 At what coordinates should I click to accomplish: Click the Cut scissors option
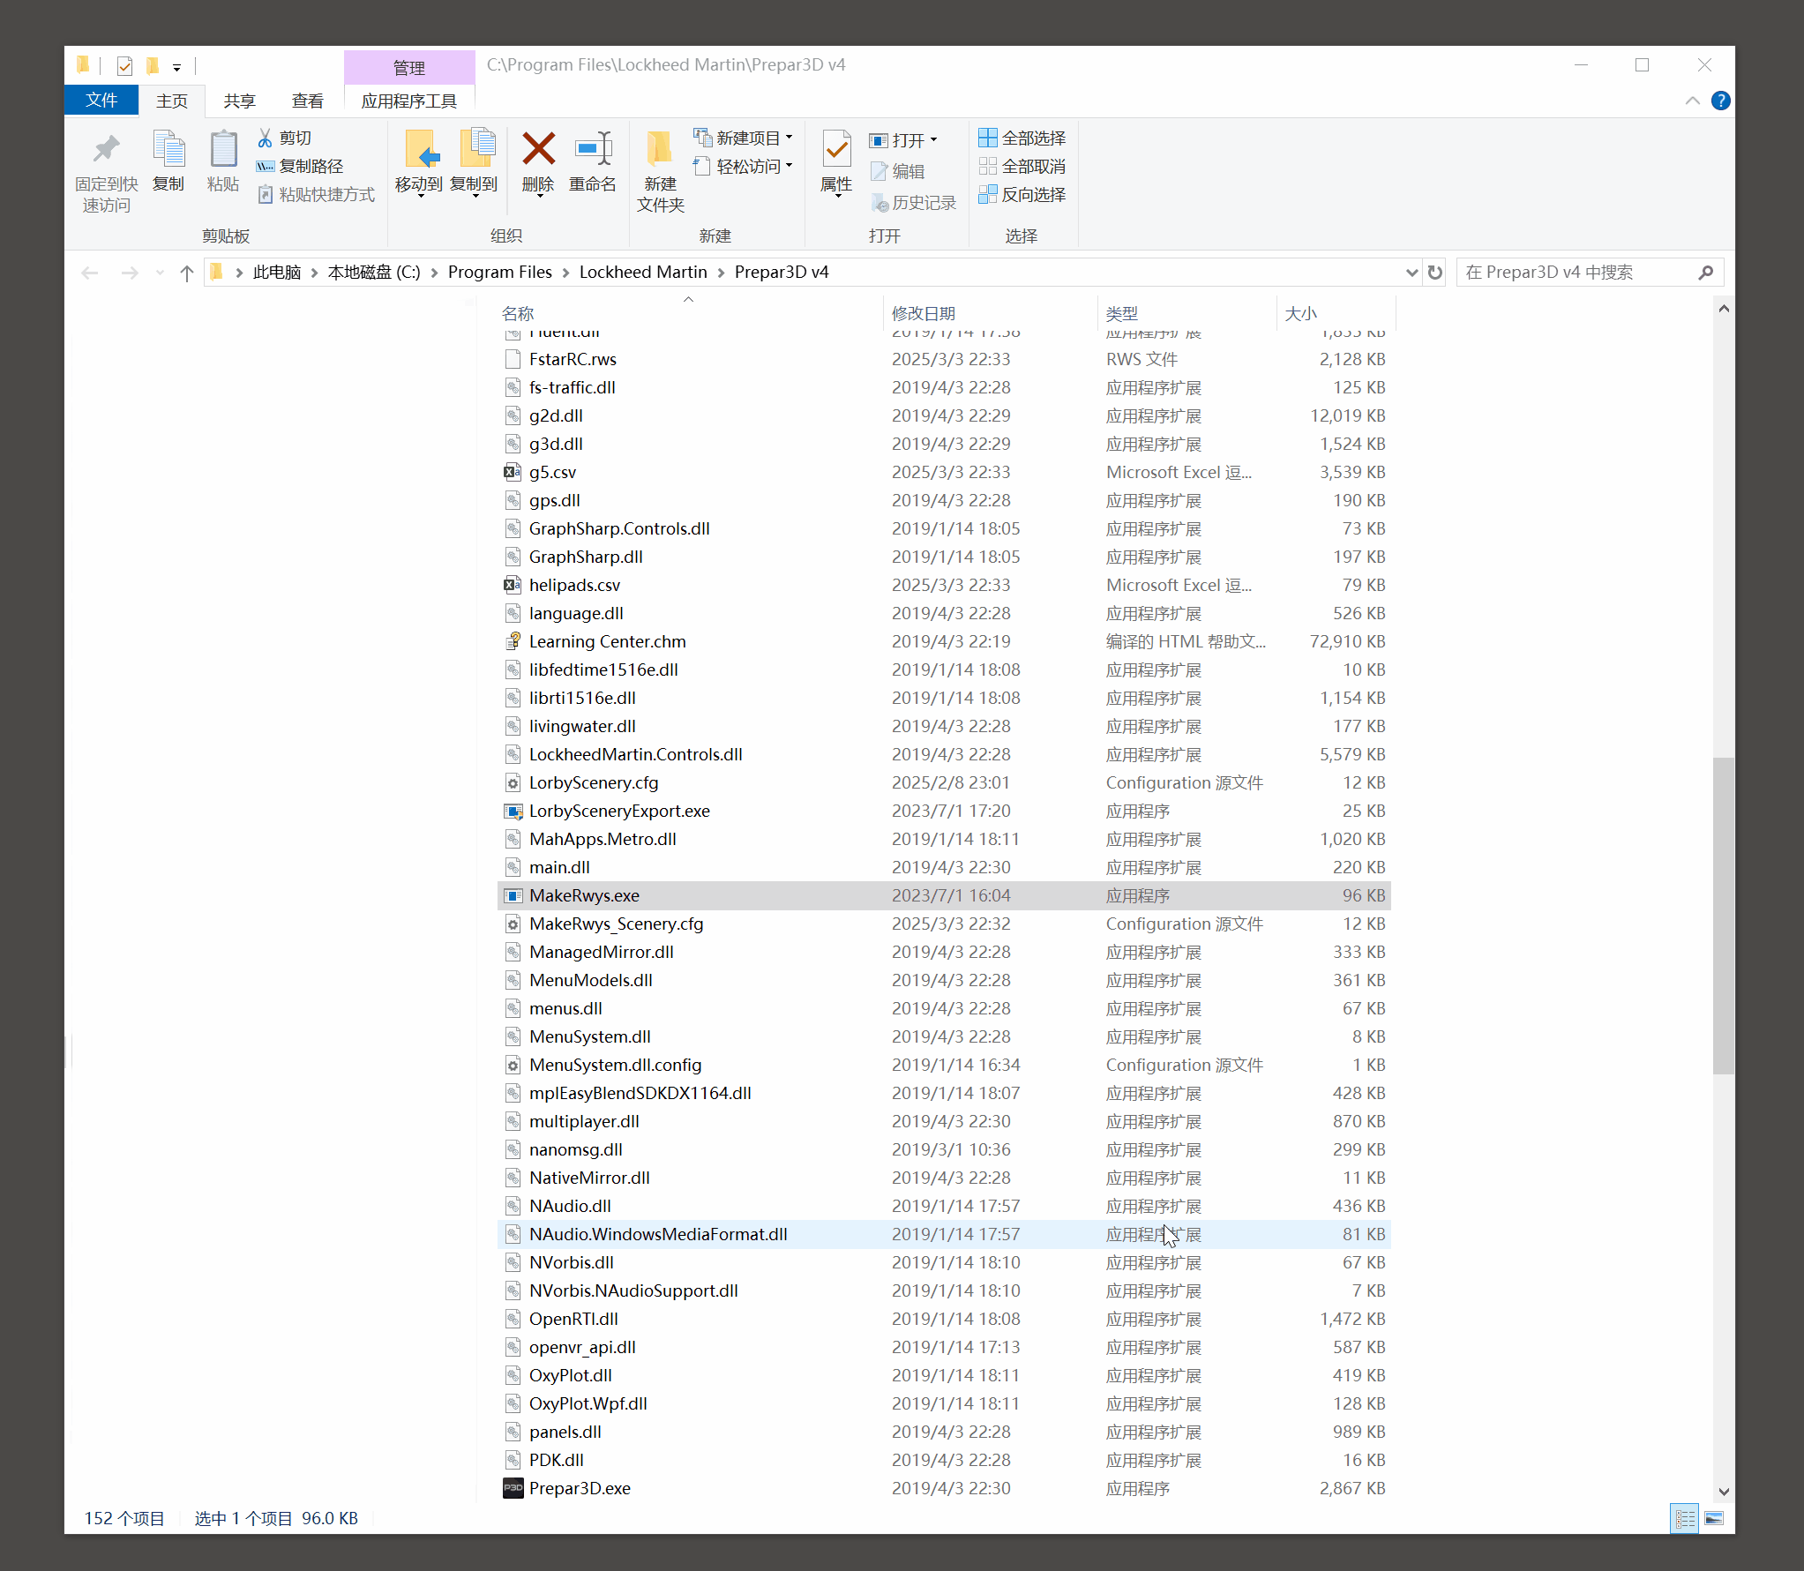[284, 138]
